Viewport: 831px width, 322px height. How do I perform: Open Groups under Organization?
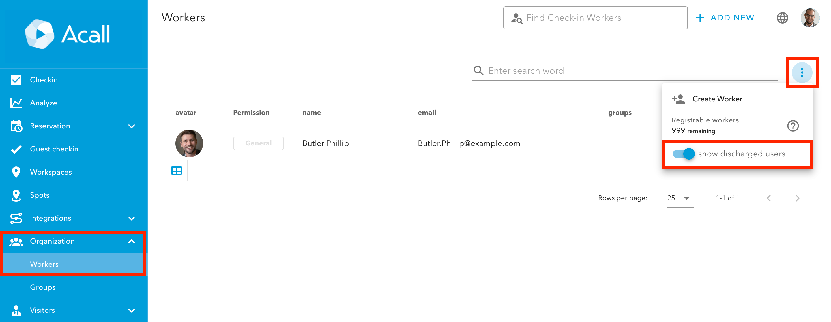pos(43,287)
